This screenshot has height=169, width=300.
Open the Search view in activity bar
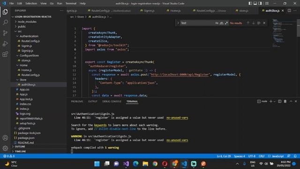5,23
